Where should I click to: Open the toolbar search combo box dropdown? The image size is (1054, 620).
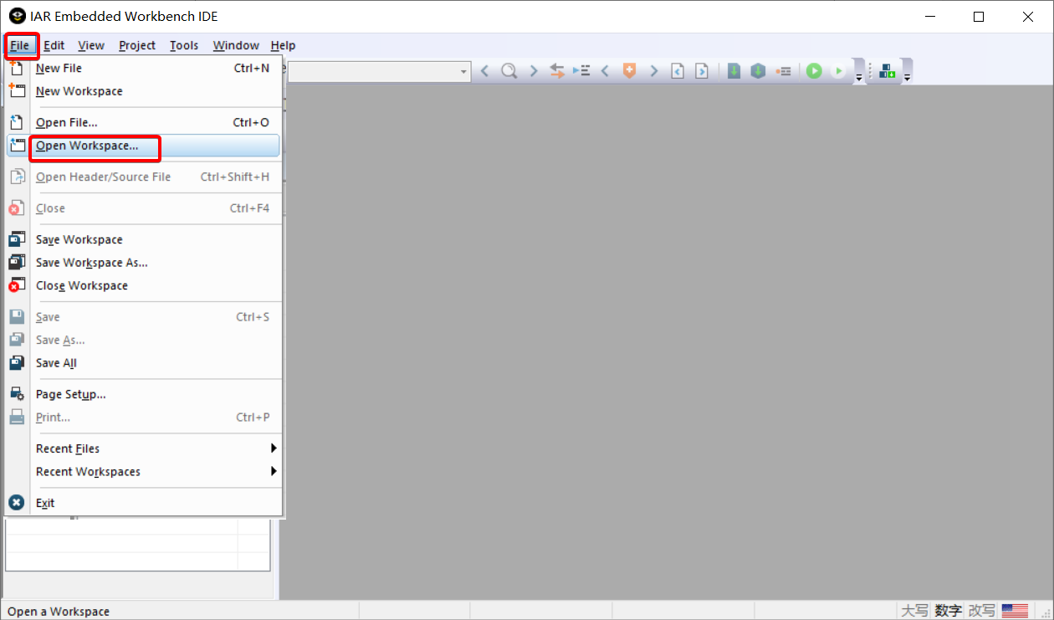464,72
